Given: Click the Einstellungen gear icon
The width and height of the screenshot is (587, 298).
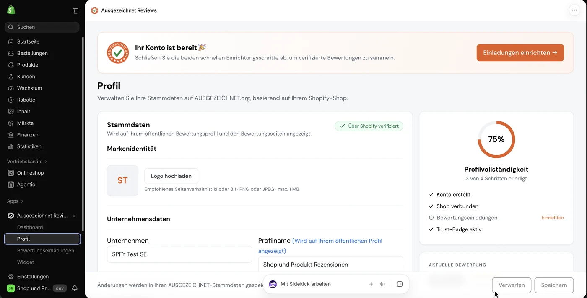Looking at the screenshot, I should coord(11,277).
